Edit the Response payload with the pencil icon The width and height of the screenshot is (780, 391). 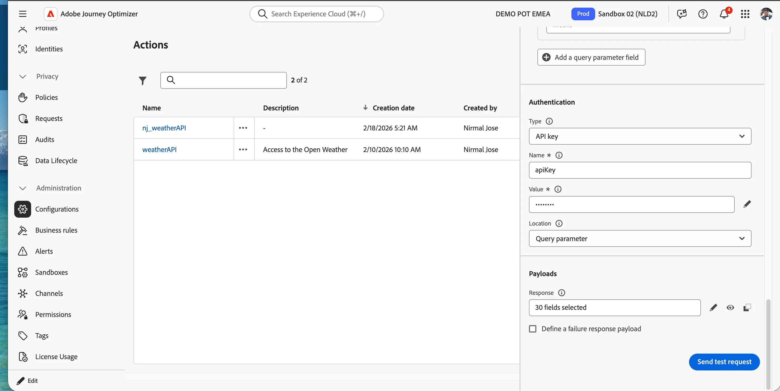tap(713, 308)
